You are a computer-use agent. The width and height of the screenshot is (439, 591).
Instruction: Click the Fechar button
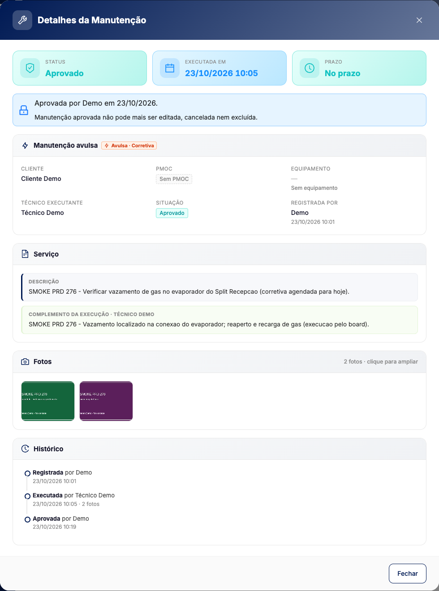coord(408,574)
